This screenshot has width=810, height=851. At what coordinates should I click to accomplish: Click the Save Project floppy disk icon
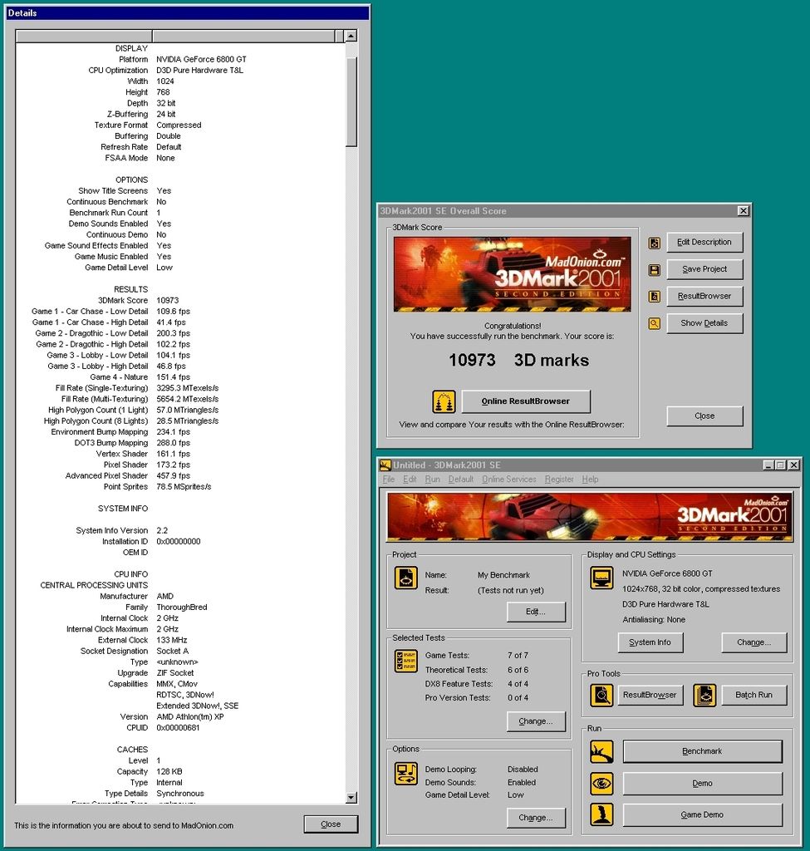pyautogui.click(x=655, y=270)
